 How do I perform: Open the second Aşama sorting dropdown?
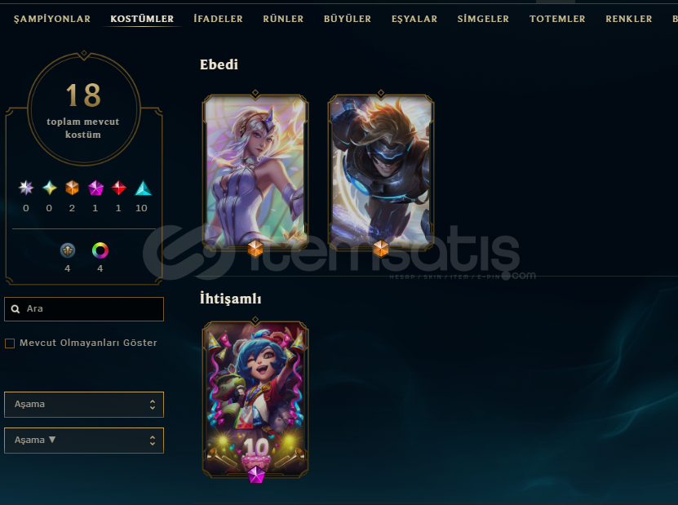coord(84,441)
